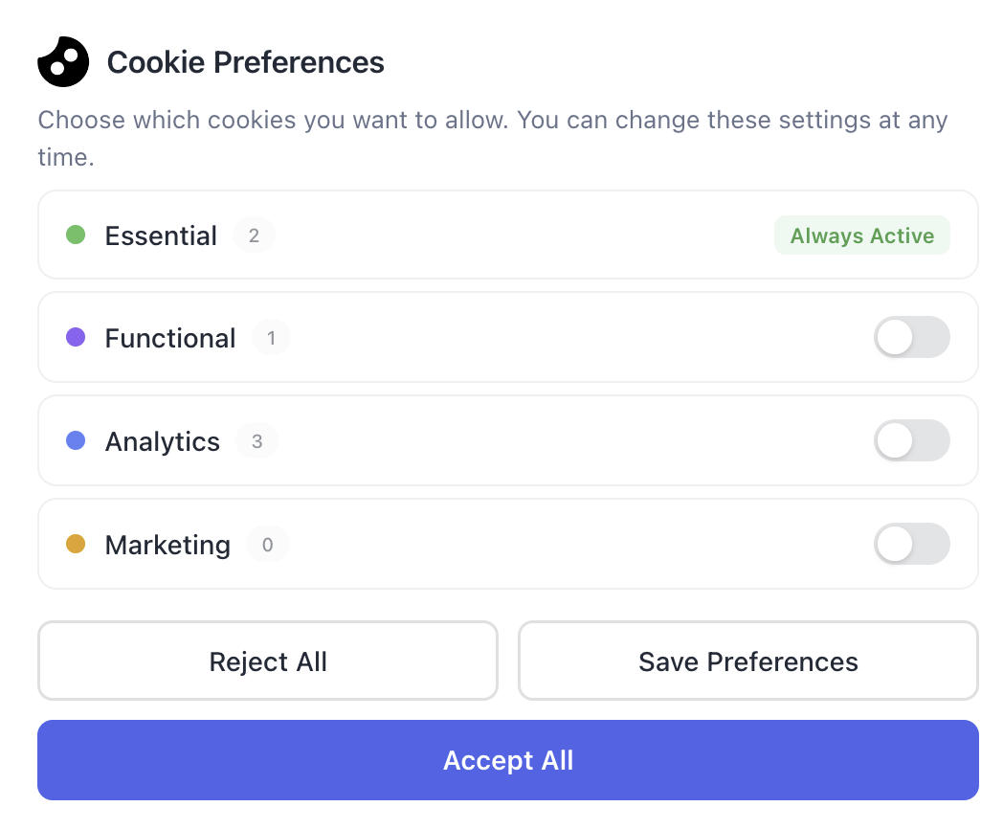Click the Always Active label
Screen dimensions: 1003x829
861,235
